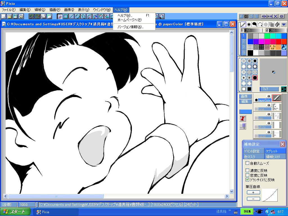
Task: Select the rectangle shape tool
Action: tap(65, 16)
